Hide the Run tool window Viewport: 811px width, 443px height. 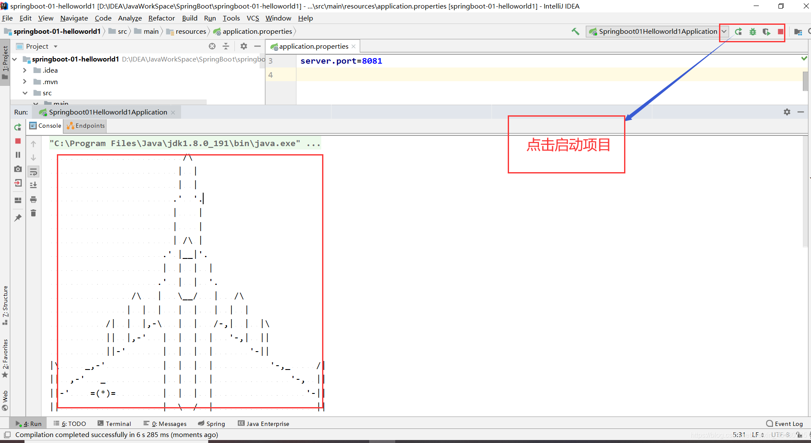[x=801, y=112]
